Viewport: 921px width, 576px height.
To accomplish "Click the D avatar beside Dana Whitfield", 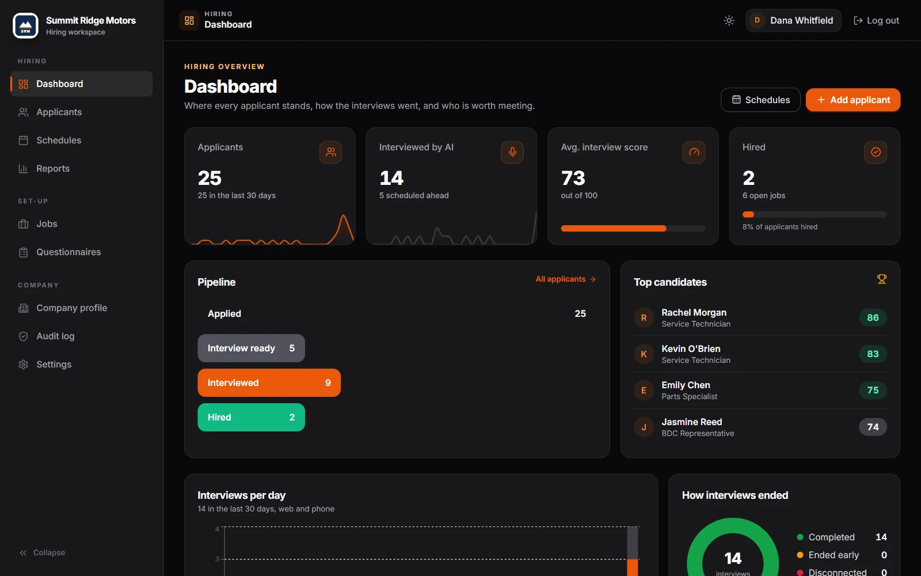I will tap(757, 20).
